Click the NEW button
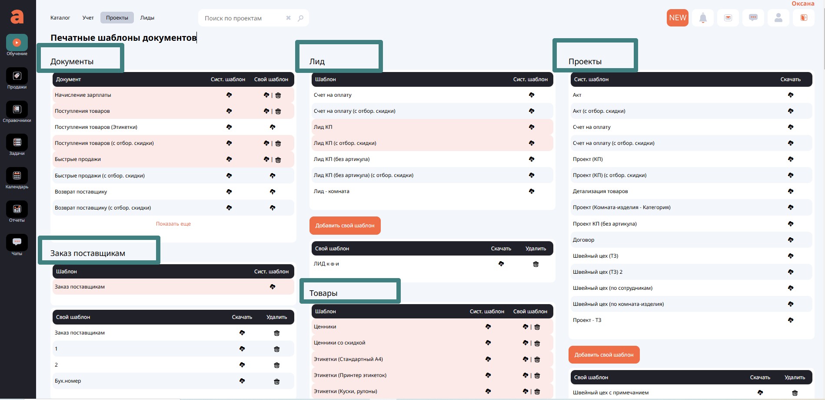 click(677, 18)
